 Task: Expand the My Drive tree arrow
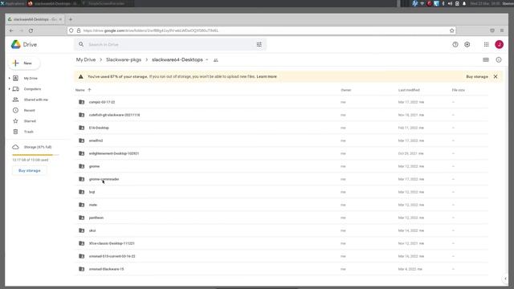click(x=9, y=79)
